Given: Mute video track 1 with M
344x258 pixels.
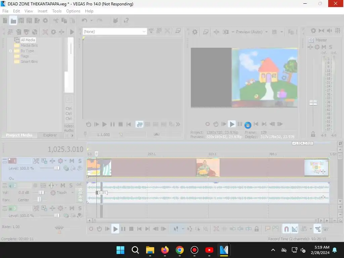Looking at the screenshot, I should coord(72,161).
